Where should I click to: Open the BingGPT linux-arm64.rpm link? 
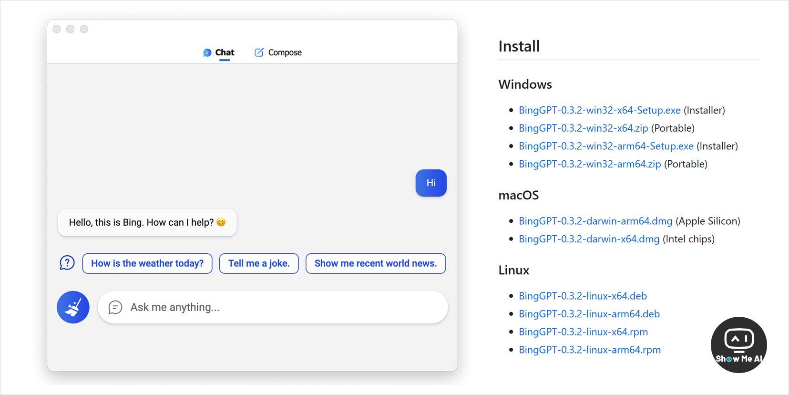(x=590, y=350)
